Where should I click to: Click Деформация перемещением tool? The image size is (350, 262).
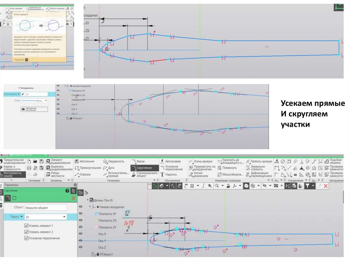(259, 174)
